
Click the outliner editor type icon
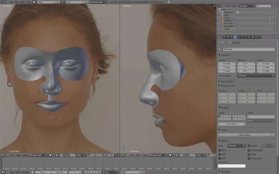[x=220, y=6]
